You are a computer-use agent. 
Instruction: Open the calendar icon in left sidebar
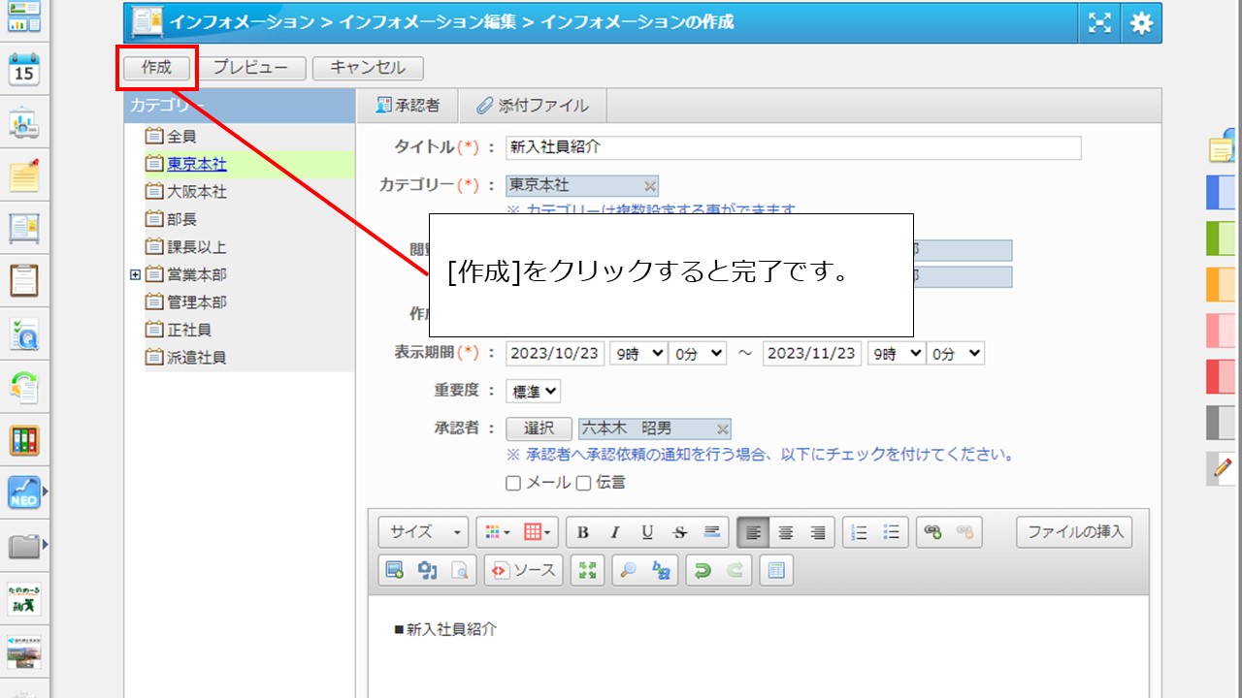pyautogui.click(x=24, y=70)
